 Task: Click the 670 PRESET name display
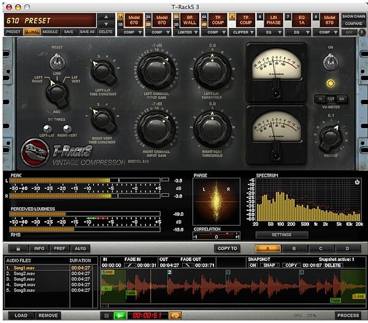tap(50, 20)
